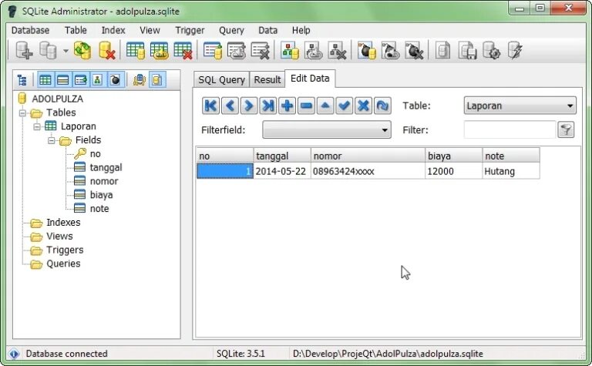Open the Data menu
The width and height of the screenshot is (592, 366).
267,30
